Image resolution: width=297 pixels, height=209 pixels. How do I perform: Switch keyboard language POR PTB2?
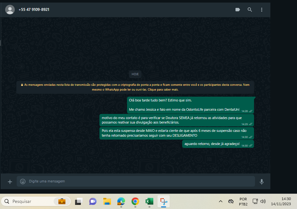tap(243, 202)
